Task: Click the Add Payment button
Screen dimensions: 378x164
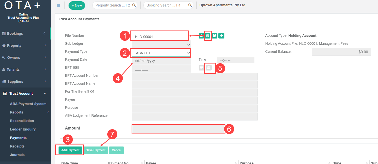Action: click(x=70, y=150)
